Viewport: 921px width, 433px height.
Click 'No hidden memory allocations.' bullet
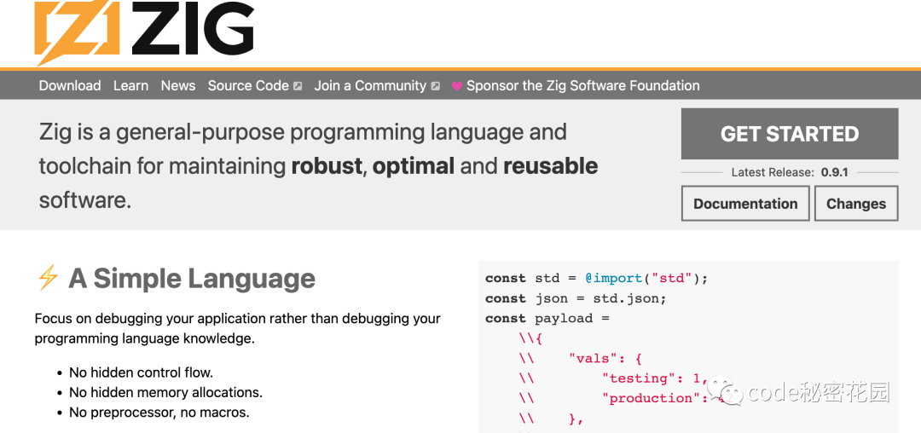click(x=165, y=393)
